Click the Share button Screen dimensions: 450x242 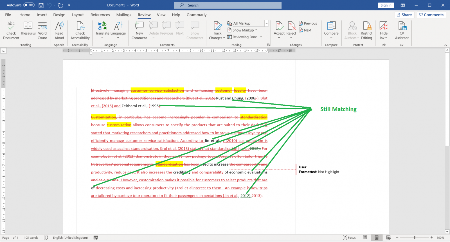click(404, 15)
